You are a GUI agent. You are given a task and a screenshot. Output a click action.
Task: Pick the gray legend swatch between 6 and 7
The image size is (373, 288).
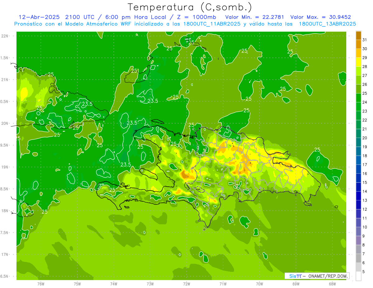(x=358, y=258)
